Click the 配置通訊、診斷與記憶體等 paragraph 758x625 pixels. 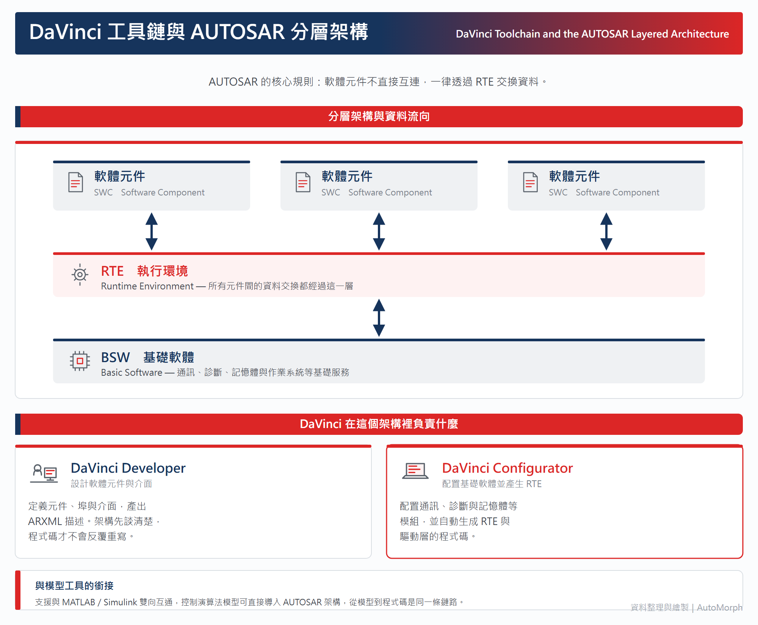(x=459, y=521)
